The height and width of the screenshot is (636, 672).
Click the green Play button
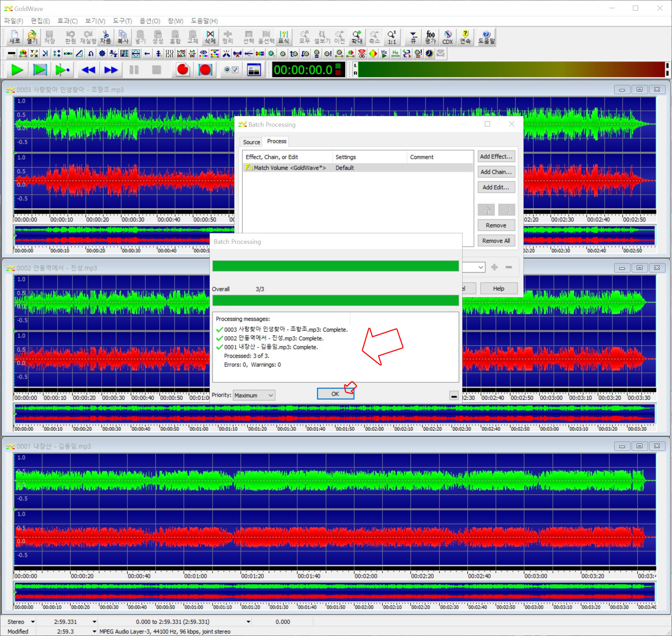coord(17,70)
